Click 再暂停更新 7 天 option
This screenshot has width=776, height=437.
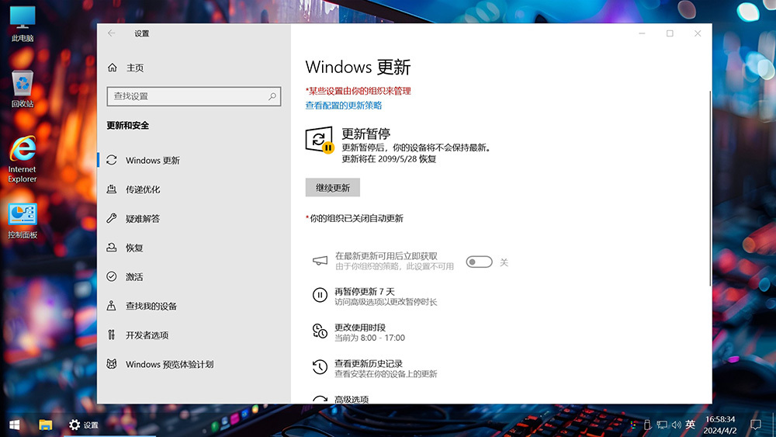tap(365, 292)
